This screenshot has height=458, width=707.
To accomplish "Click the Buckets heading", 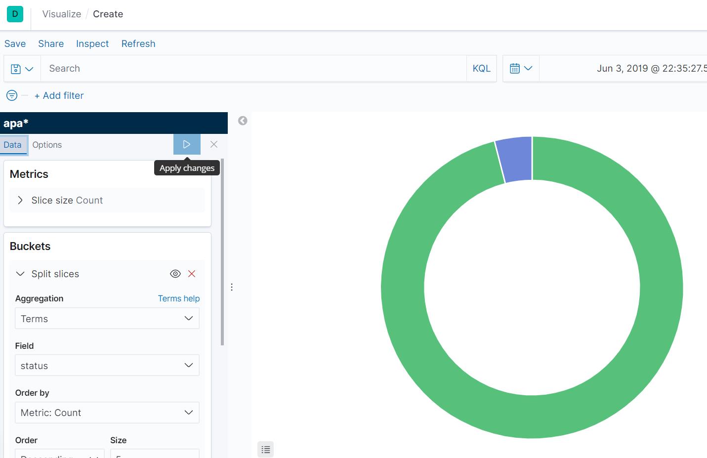I will [30, 246].
